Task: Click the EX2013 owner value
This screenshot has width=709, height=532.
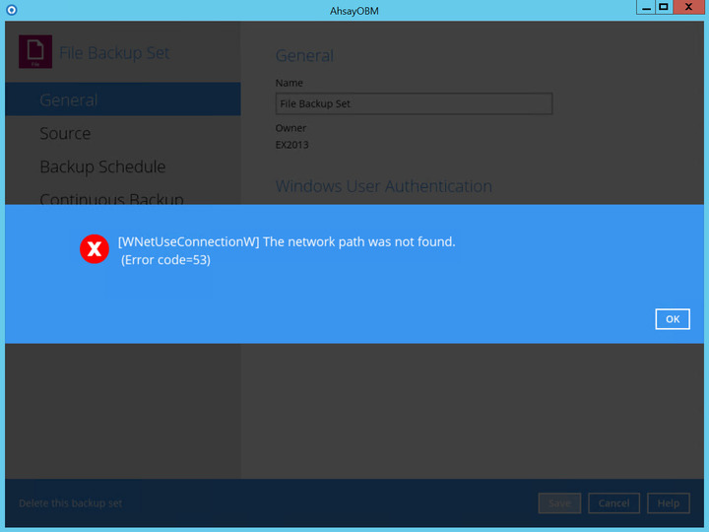Action: [292, 145]
